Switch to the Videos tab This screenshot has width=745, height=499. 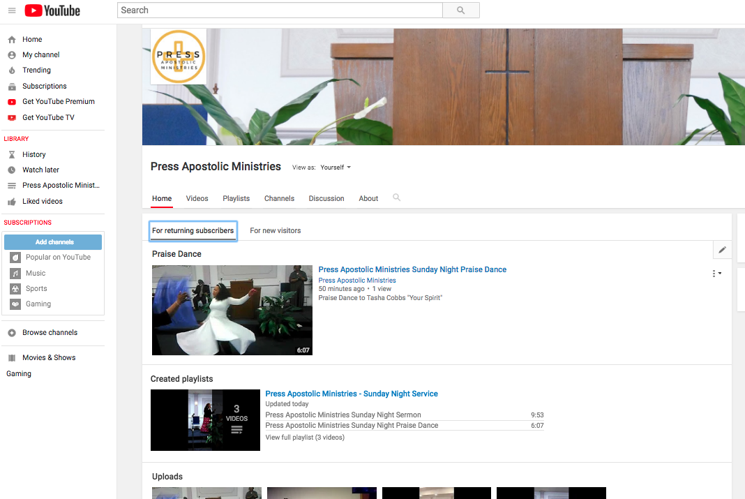[x=197, y=199]
